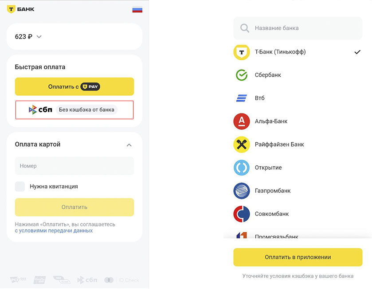The width and height of the screenshot is (372, 289).
Task: Enable the "Нужна квитанция" checkbox
Action: [20, 187]
